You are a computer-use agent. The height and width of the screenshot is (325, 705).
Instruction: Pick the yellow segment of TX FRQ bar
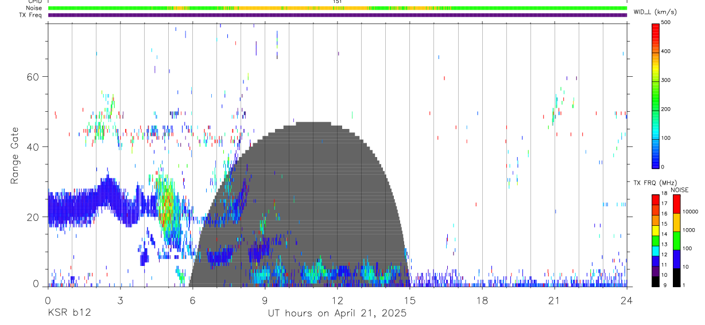(655, 230)
